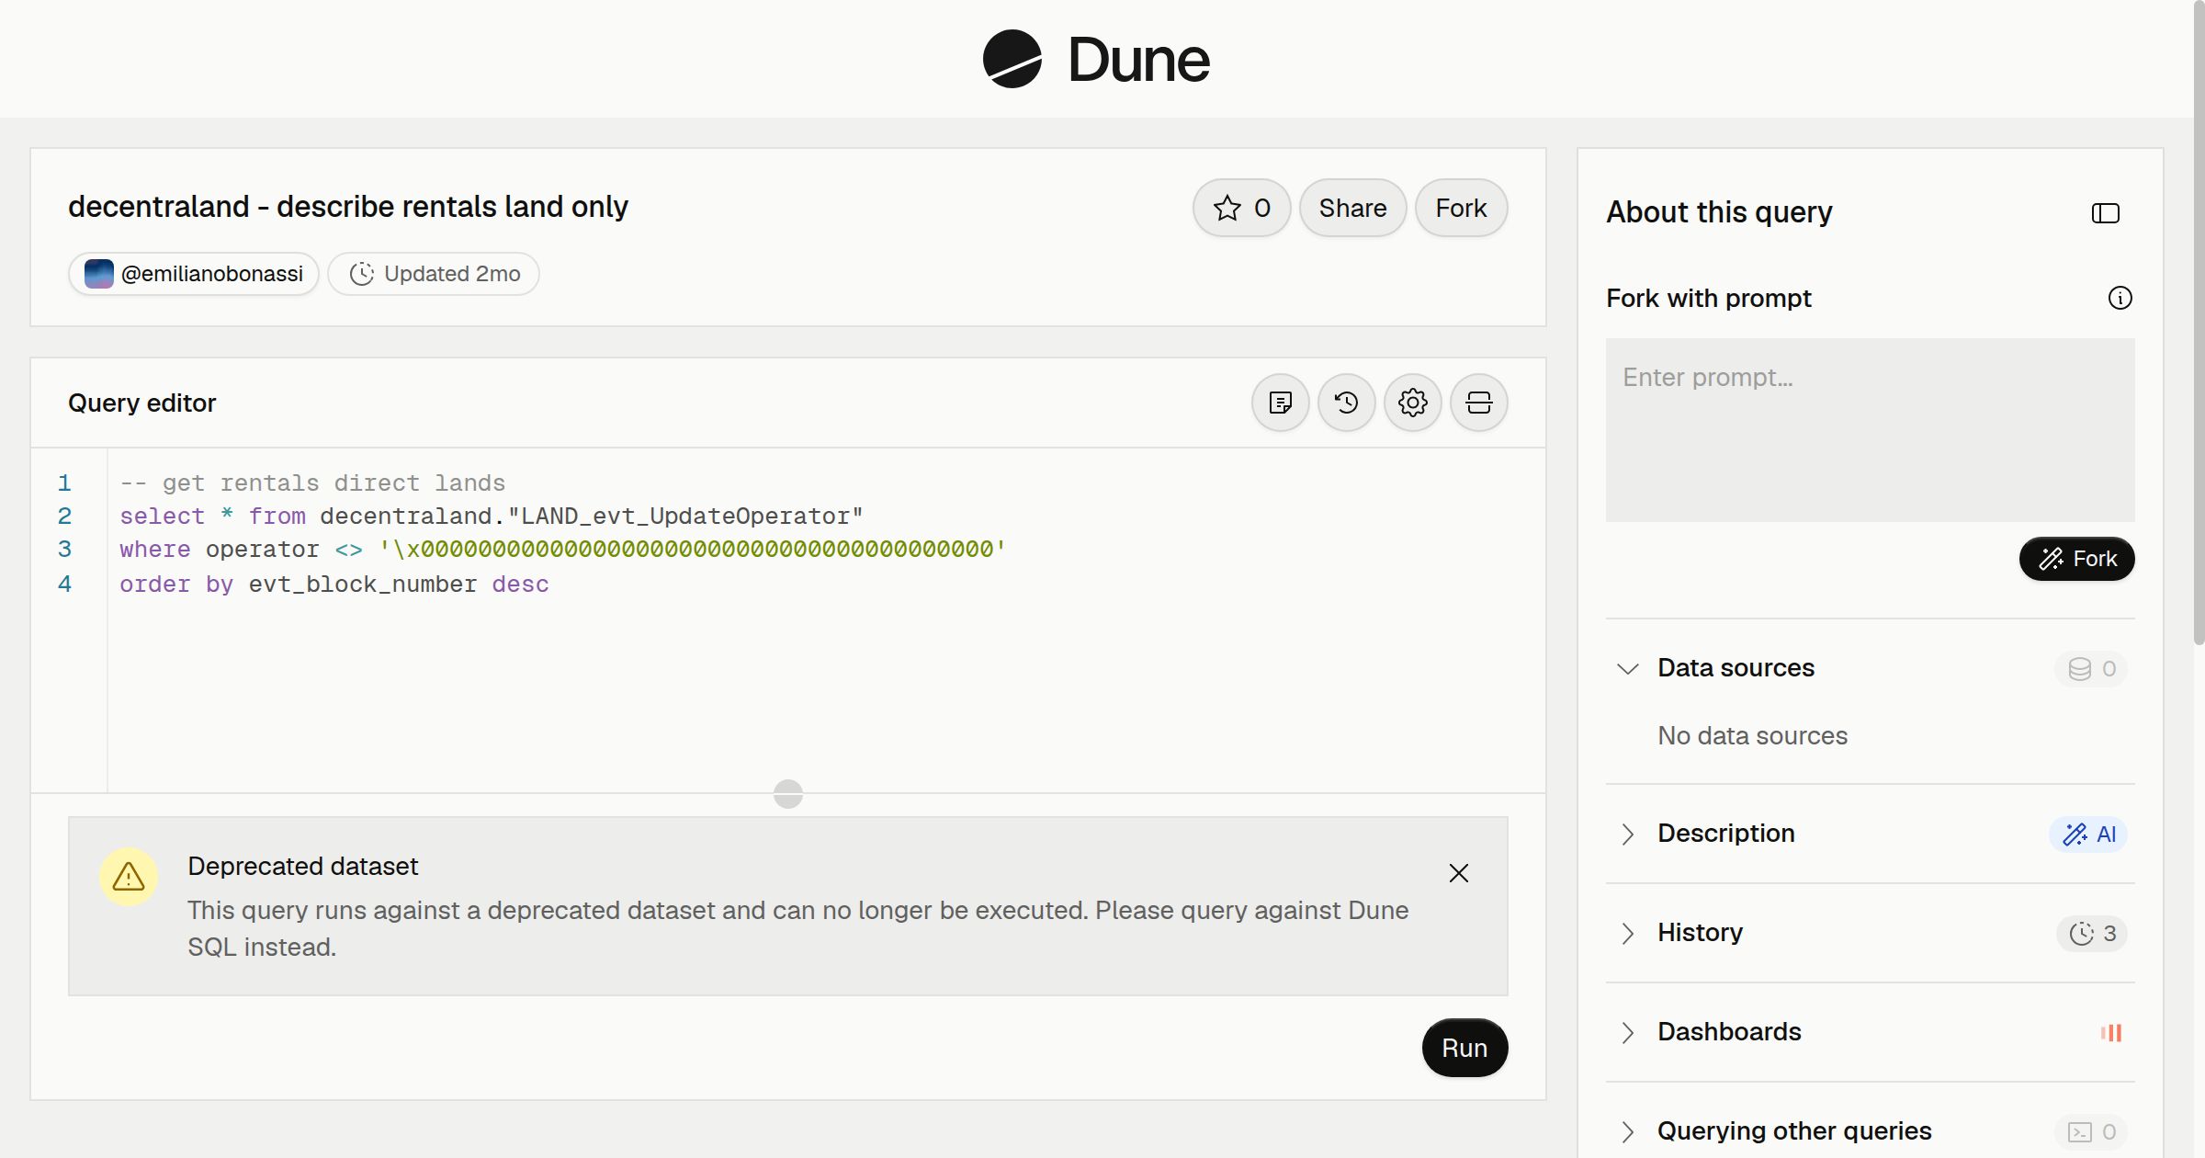This screenshot has height=1158, width=2205.
Task: Expand the History section
Action: (x=1628, y=933)
